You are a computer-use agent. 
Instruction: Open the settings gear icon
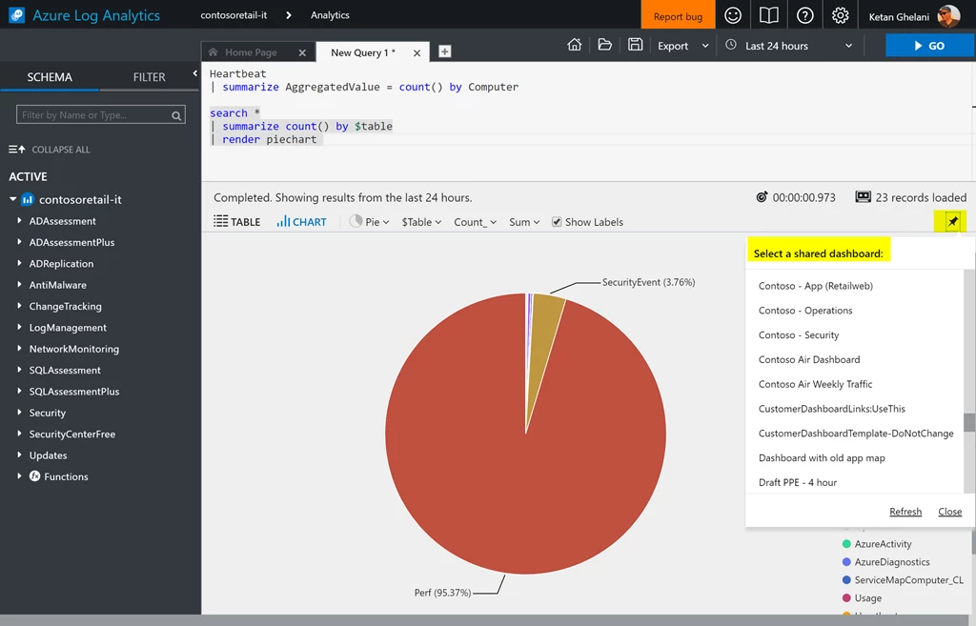[841, 15]
